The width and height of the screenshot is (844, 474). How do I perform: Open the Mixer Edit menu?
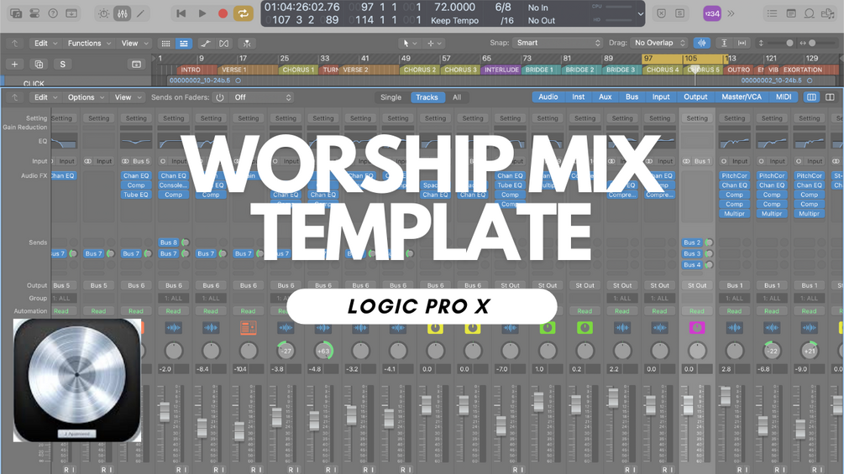click(x=45, y=97)
